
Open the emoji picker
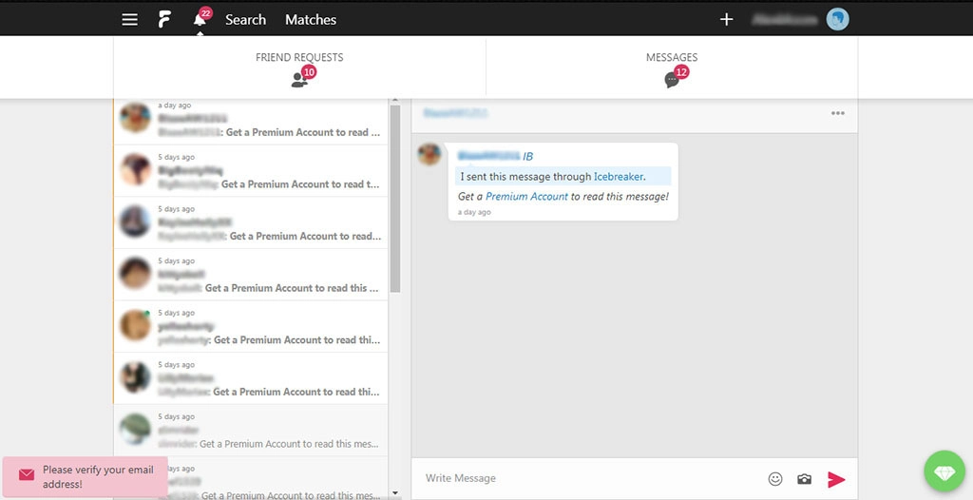tap(775, 479)
